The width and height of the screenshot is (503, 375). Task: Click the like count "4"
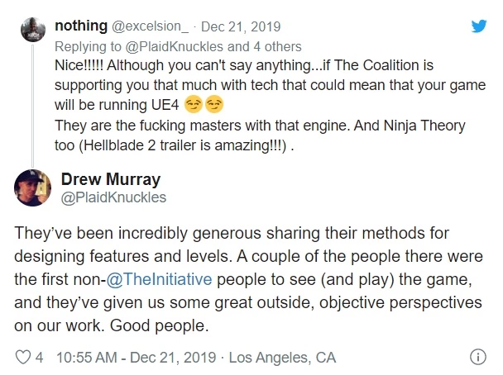(x=40, y=358)
